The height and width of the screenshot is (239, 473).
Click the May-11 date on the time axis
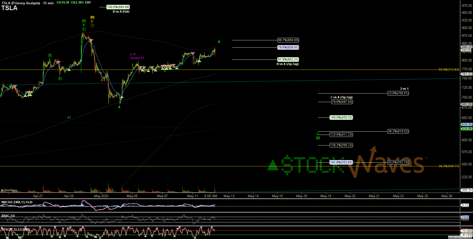click(192, 196)
